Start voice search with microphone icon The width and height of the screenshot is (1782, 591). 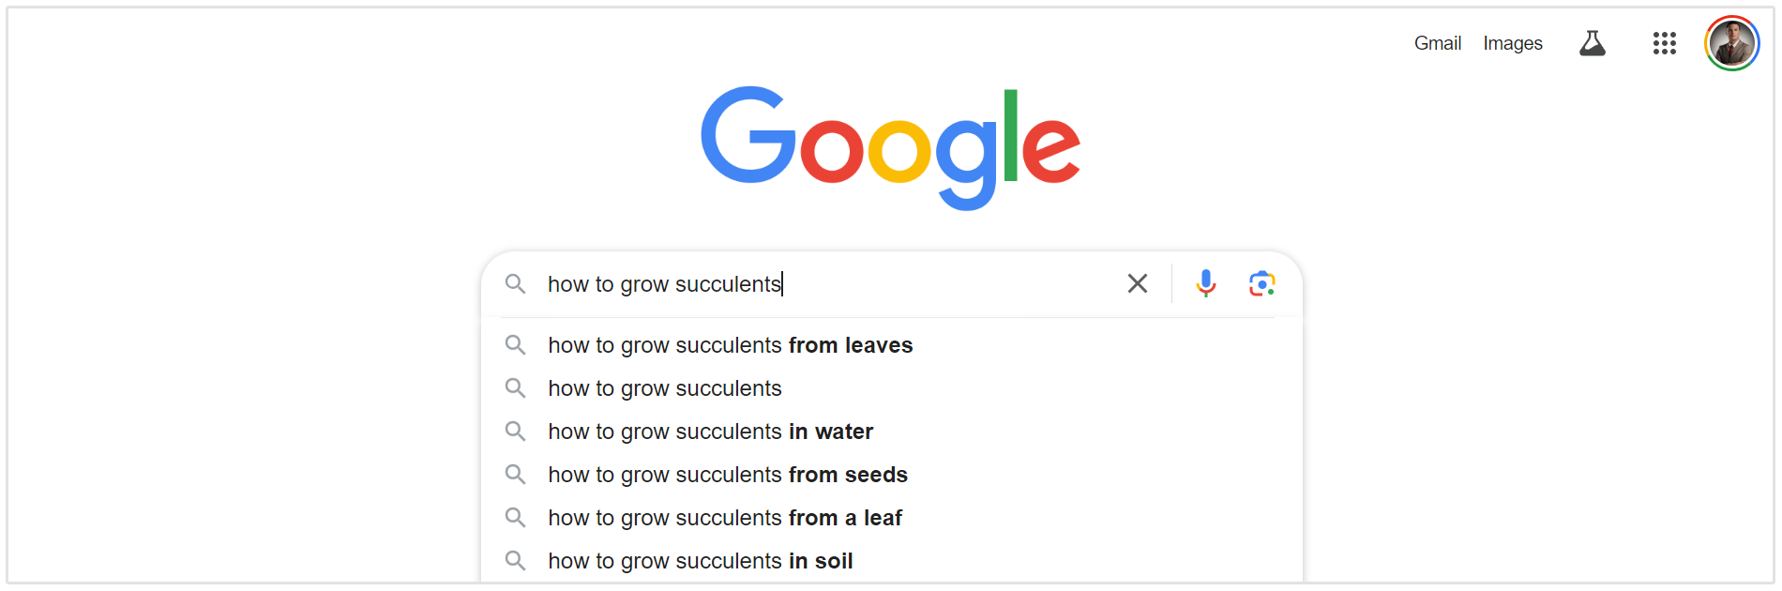click(1206, 283)
